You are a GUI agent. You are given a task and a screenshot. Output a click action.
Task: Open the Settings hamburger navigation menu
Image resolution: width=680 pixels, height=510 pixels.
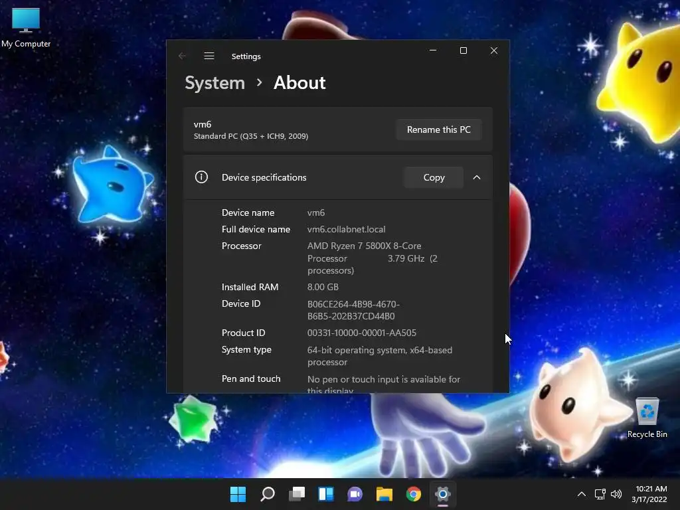click(209, 56)
